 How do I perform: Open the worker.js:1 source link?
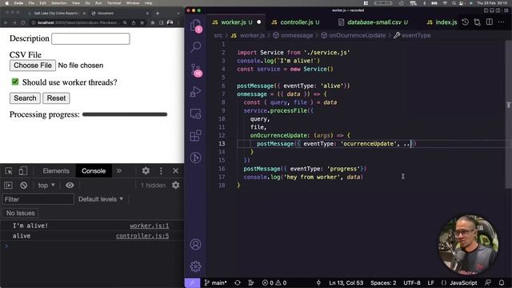point(150,226)
